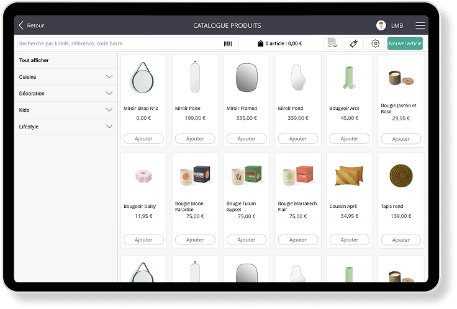This screenshot has width=457, height=309.
Task: Click the Coussin April cushion image
Action: point(349,176)
